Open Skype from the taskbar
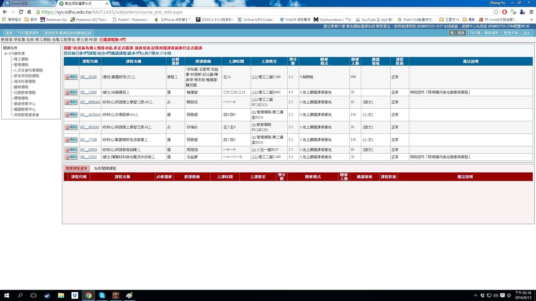This screenshot has height=301, width=536. coord(102,295)
